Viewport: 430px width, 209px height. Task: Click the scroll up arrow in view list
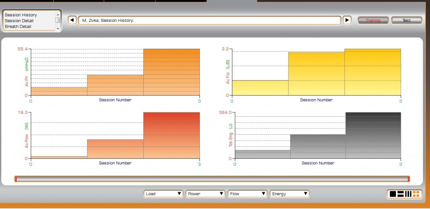tap(58, 14)
